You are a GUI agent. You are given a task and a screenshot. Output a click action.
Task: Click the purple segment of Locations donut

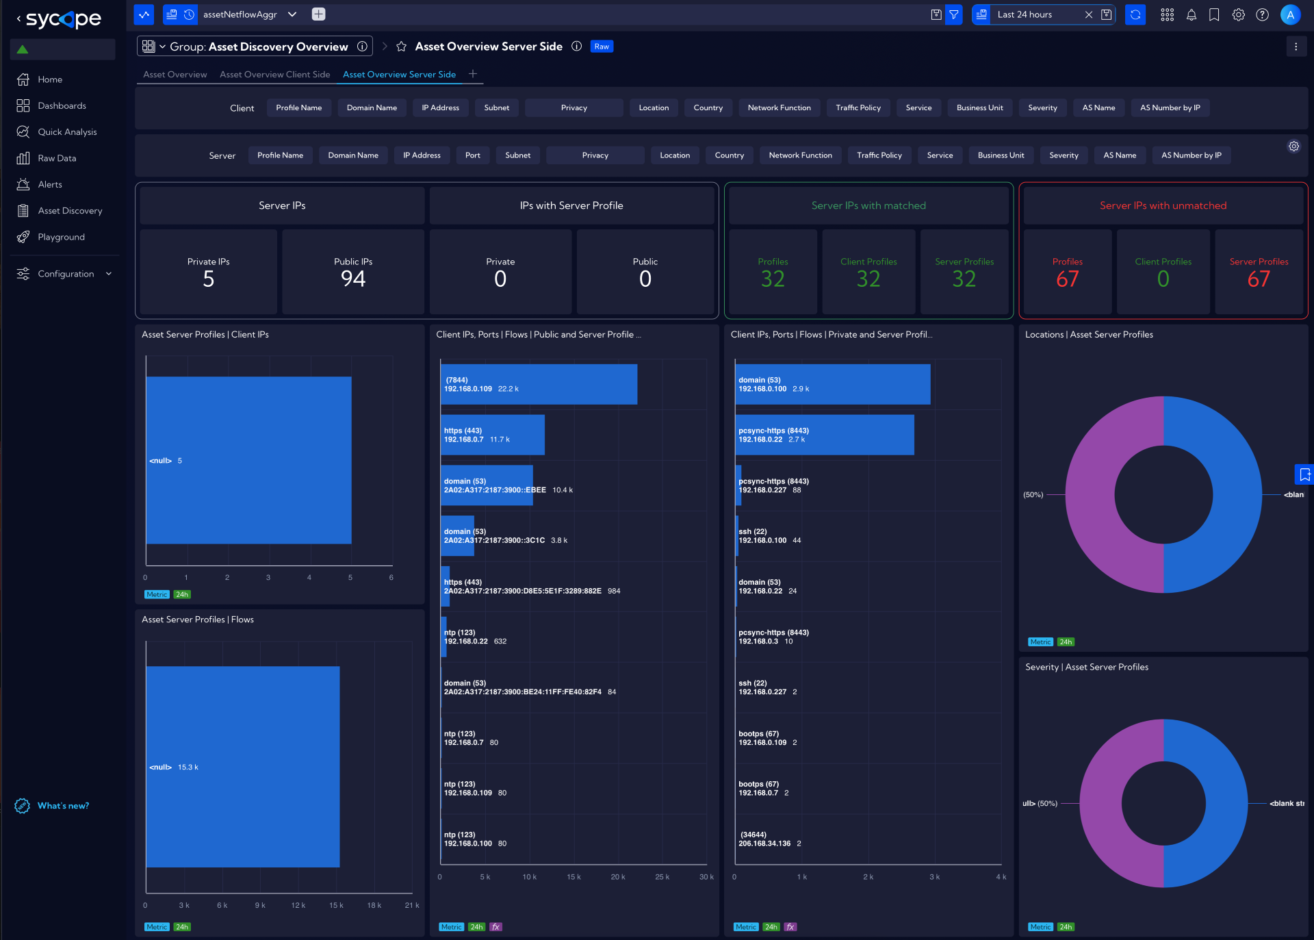click(1090, 494)
